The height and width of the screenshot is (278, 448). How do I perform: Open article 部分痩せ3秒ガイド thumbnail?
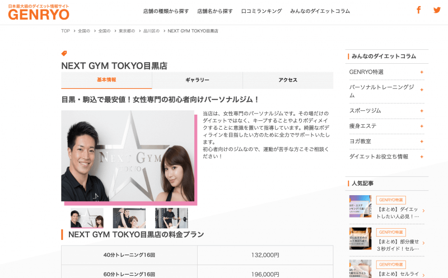[x=360, y=239]
